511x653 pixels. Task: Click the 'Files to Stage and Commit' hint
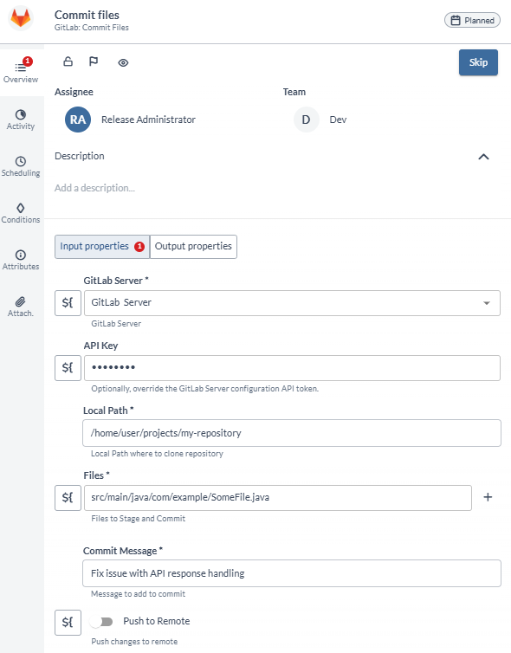click(139, 519)
